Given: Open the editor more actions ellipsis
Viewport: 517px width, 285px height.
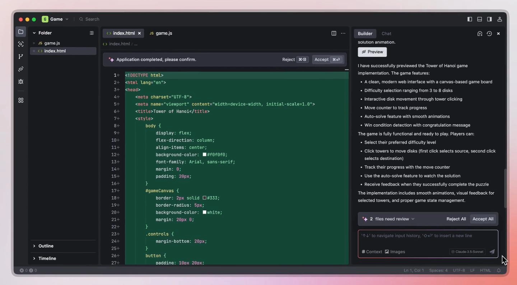Looking at the screenshot, I should tap(343, 33).
